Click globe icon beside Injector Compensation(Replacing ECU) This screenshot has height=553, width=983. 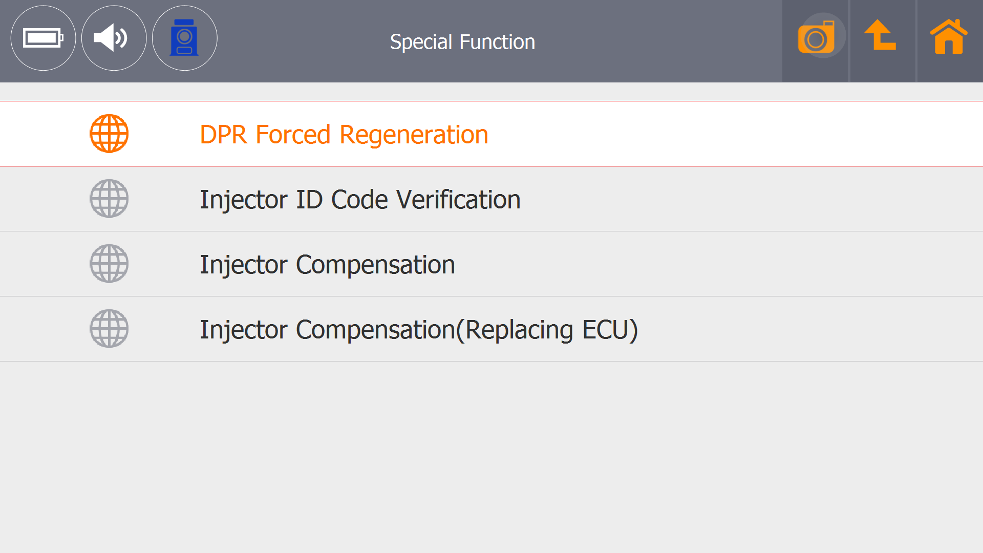point(109,329)
